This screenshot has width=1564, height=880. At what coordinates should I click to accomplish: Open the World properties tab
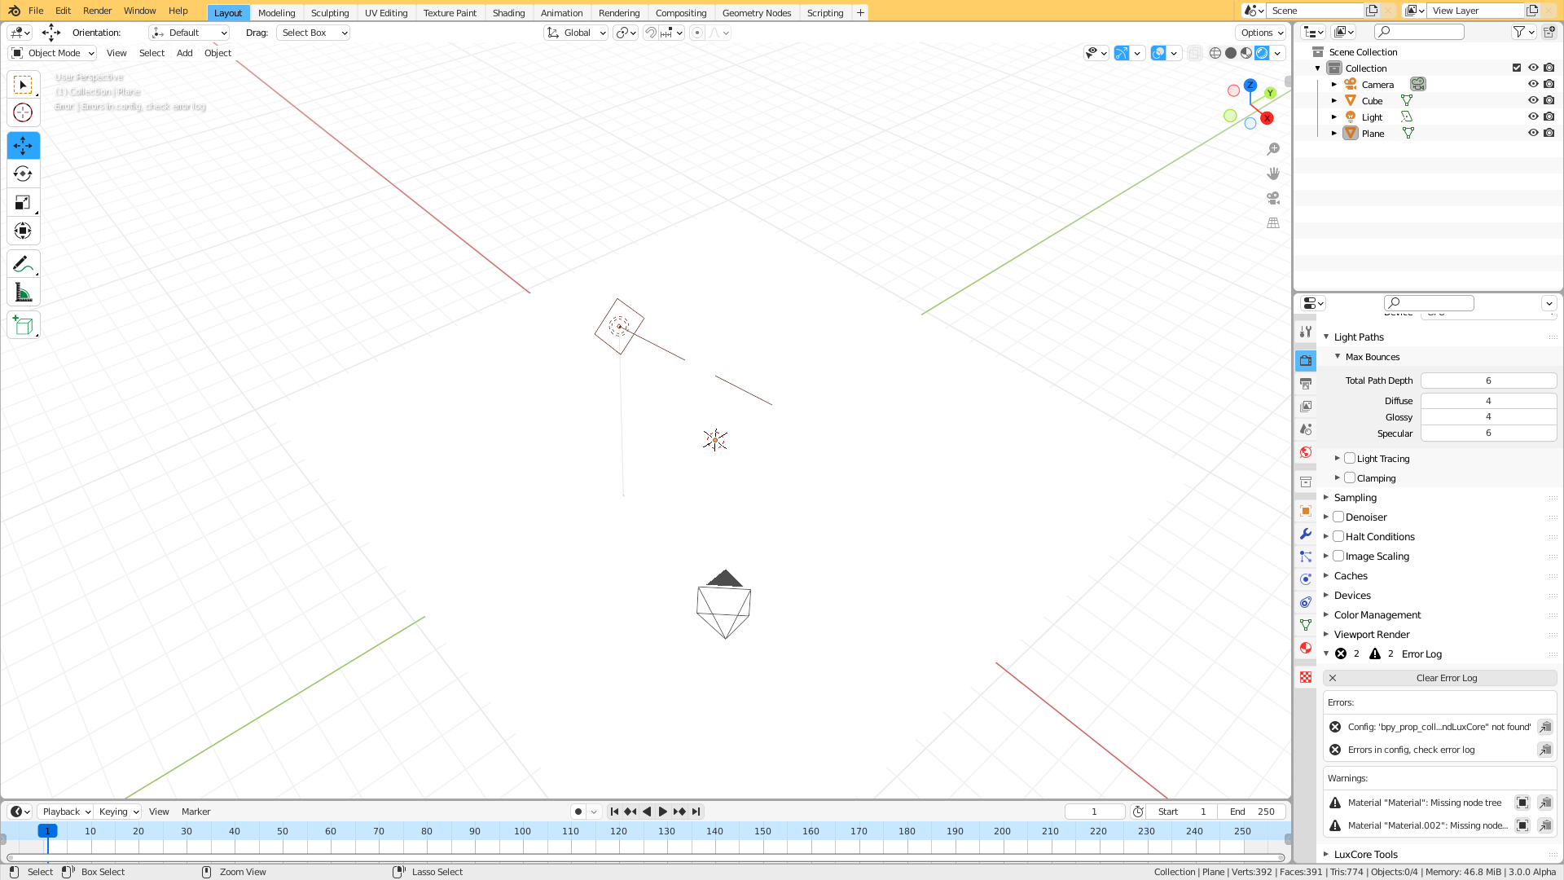[x=1306, y=452]
